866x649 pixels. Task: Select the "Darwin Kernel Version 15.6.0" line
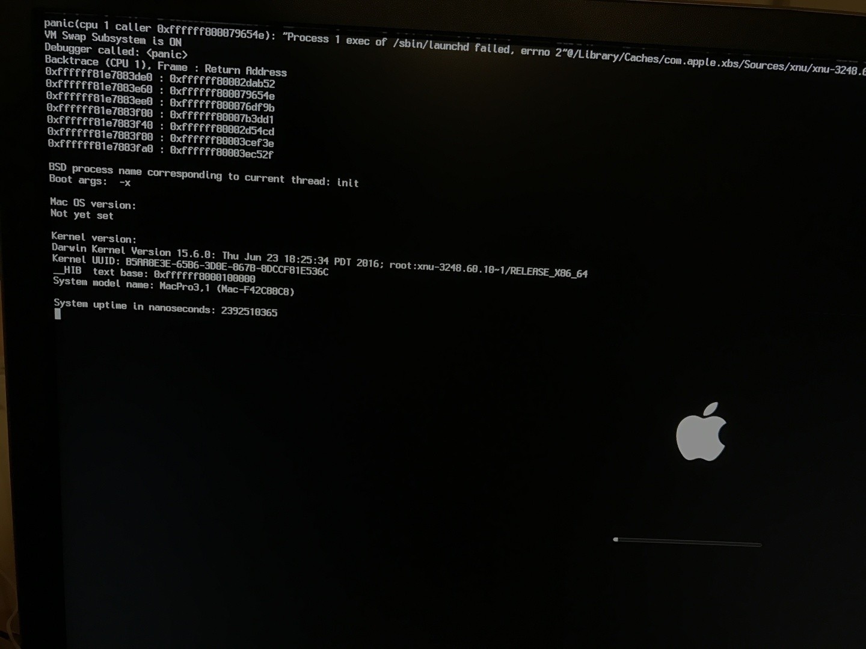click(319, 260)
